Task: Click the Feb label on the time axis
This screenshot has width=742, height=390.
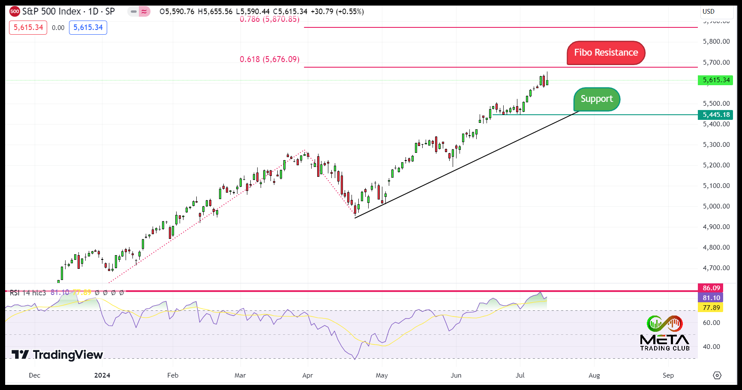Action: tap(173, 375)
